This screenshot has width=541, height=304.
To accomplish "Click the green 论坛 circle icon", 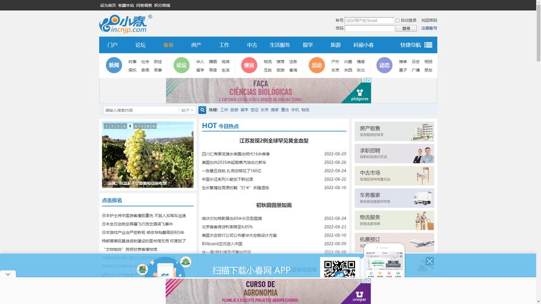I will point(181,65).
